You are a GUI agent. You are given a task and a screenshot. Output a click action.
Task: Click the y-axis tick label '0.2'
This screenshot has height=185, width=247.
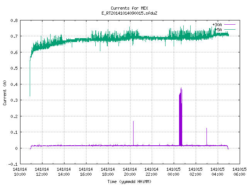coord(14,116)
